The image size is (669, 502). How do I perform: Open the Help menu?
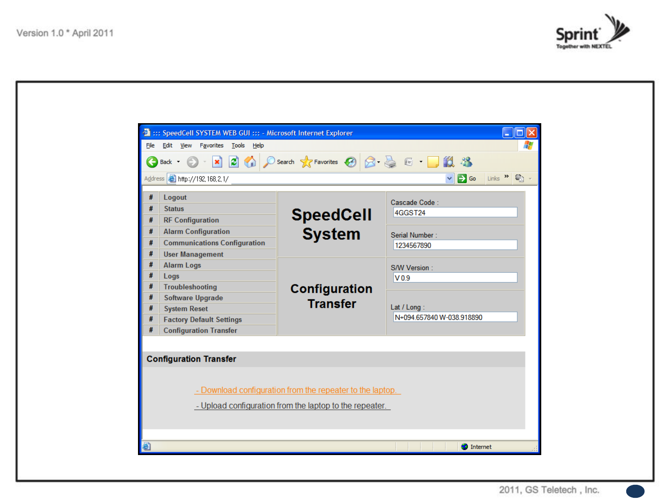(x=258, y=145)
